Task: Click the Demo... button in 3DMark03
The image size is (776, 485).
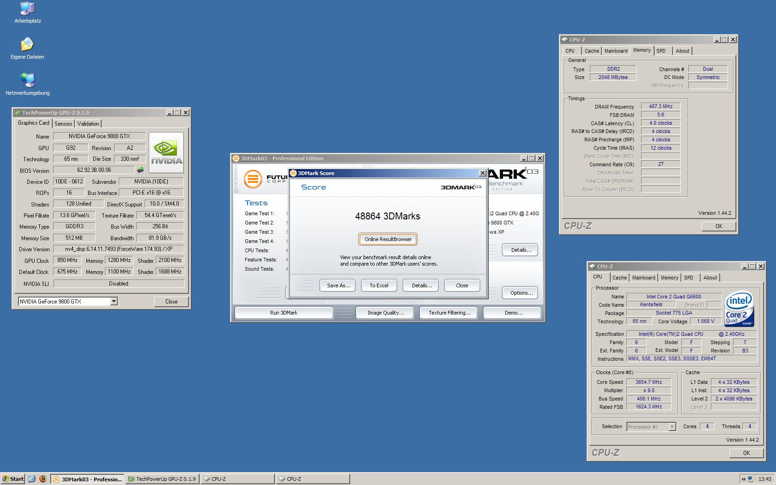Action: [x=513, y=313]
